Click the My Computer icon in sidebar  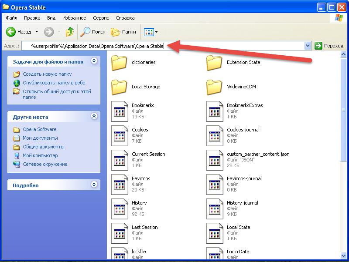pyautogui.click(x=17, y=156)
